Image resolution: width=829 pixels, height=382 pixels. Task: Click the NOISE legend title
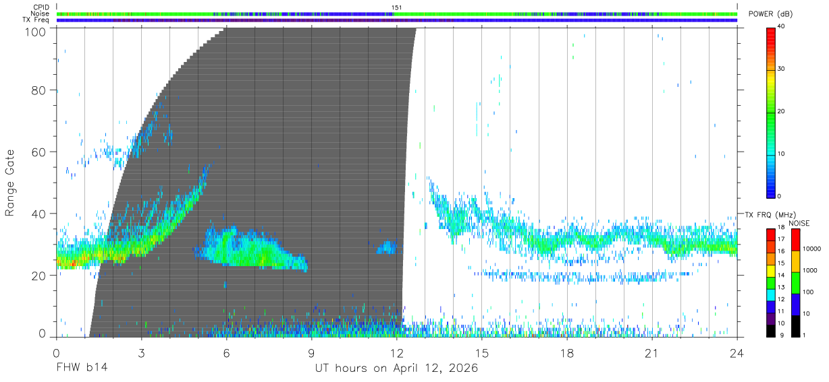pos(800,223)
